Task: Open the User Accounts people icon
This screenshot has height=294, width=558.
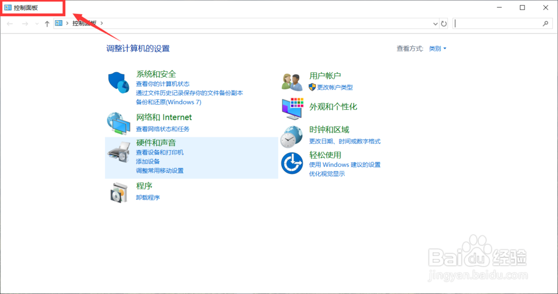Action: [292, 81]
